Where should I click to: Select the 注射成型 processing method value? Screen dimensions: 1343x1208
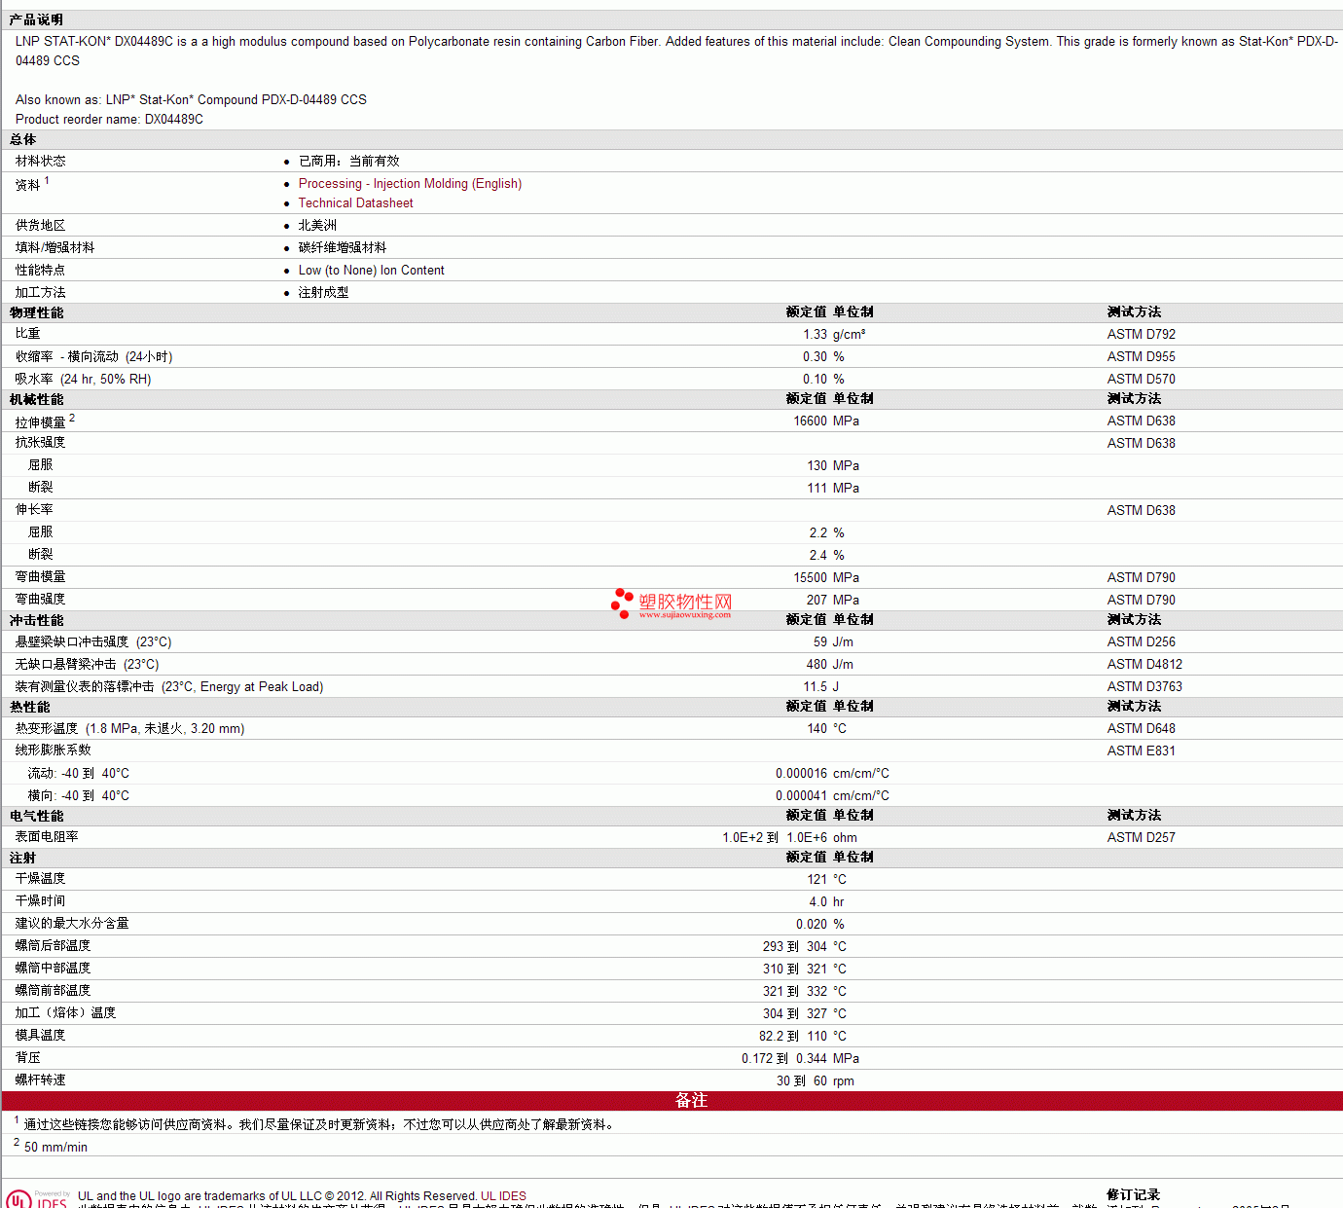pos(323,293)
